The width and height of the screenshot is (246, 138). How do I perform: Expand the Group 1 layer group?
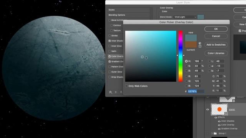pyautogui.click(x=212, y=133)
